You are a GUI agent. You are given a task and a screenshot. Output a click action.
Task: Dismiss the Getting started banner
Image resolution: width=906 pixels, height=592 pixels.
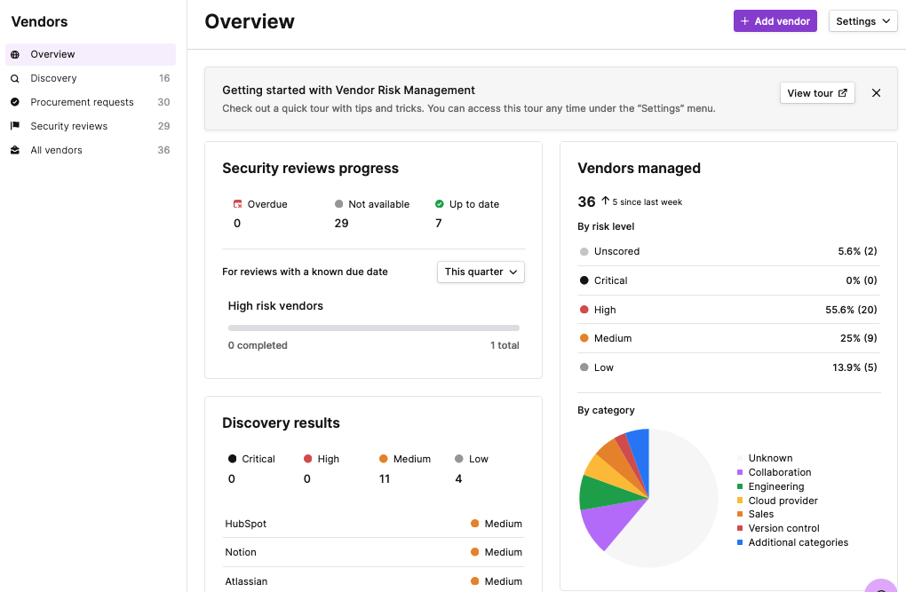click(x=876, y=93)
